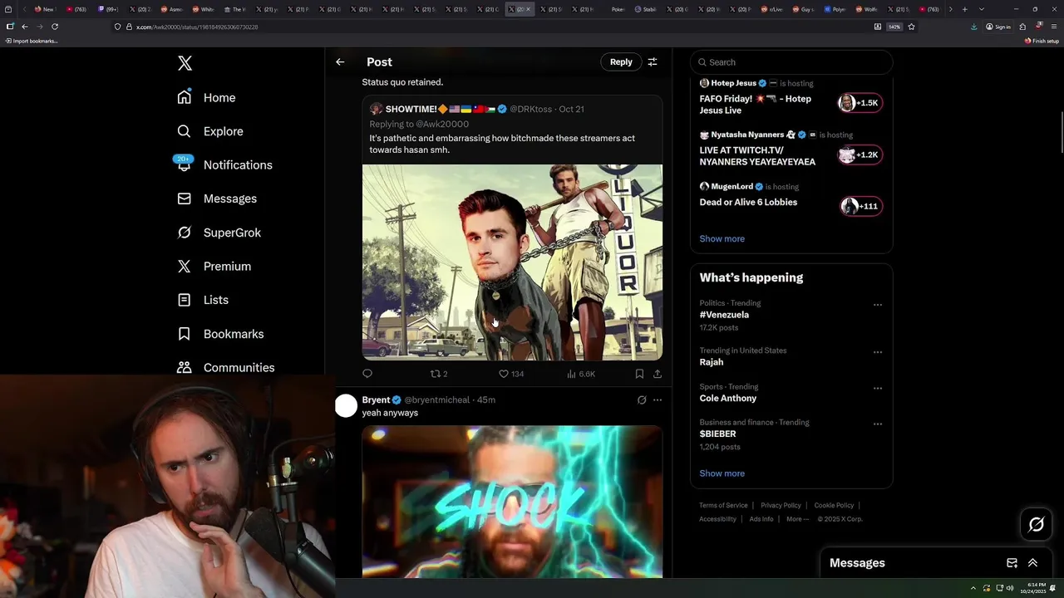Bookmark the quoted post
Screen dimensions: 1064x598
pyautogui.click(x=639, y=374)
